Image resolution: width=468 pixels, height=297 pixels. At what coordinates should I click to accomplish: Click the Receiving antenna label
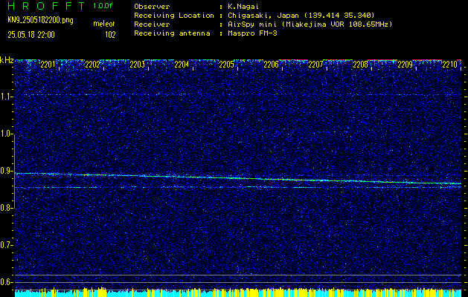[172, 33]
